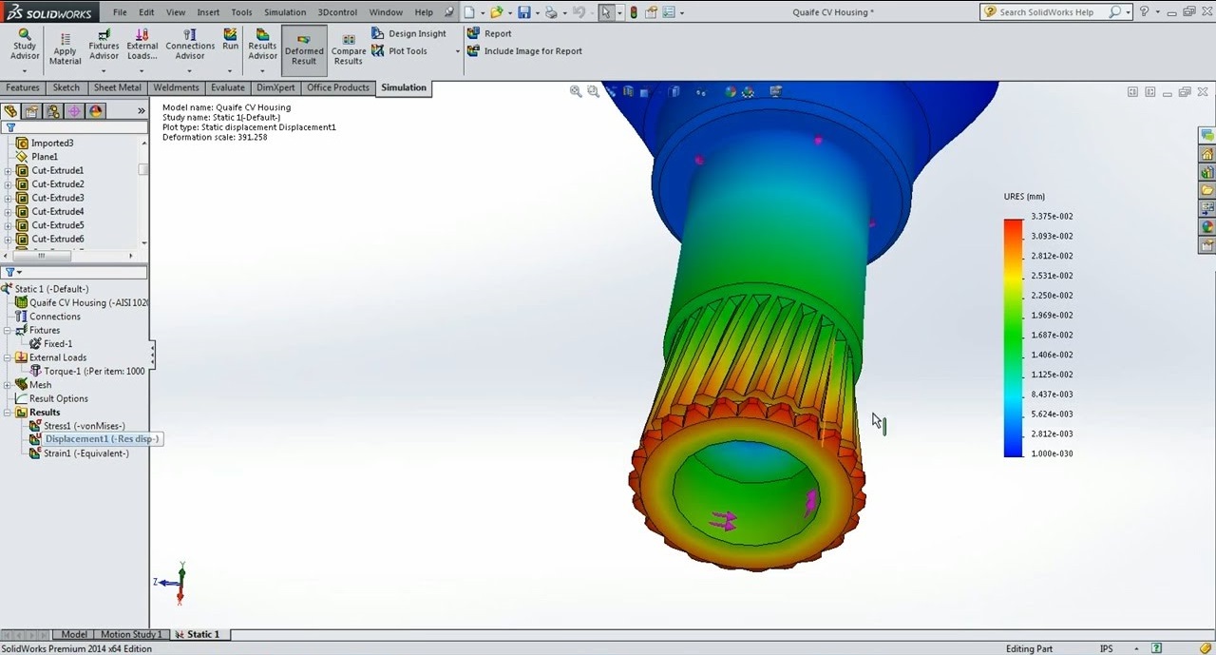Click the Print icon
1216x655 pixels.
click(x=551, y=12)
